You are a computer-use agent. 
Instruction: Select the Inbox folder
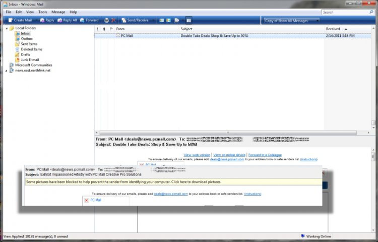click(25, 33)
